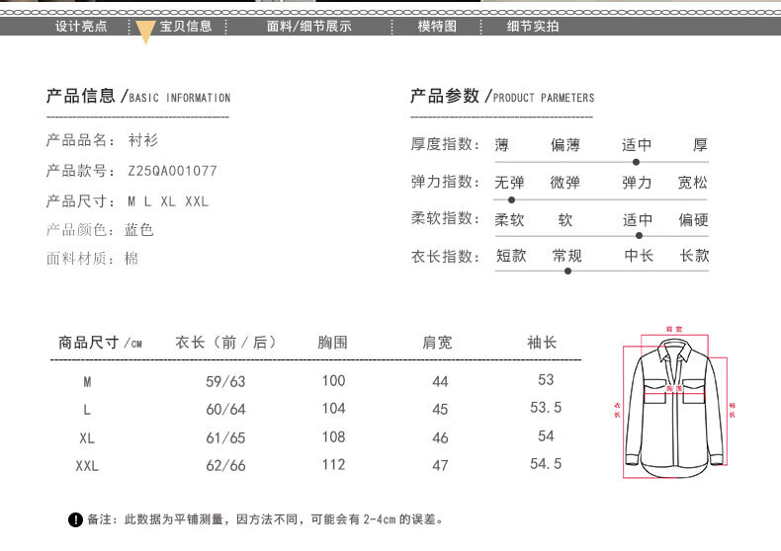The height and width of the screenshot is (551, 781).
Task: Click the yellow triangle marker beside 宝贝信息
Action: (145, 32)
